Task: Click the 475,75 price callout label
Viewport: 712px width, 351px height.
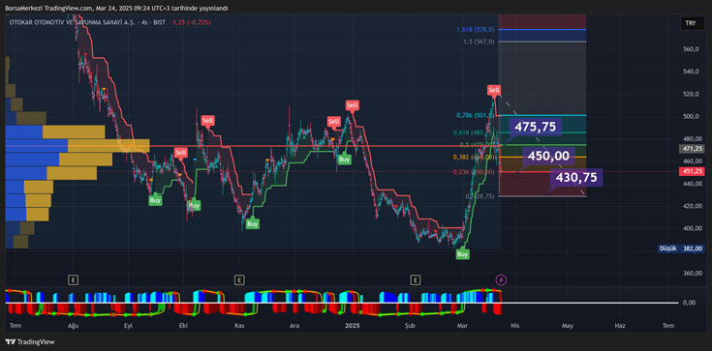Action: coord(535,127)
